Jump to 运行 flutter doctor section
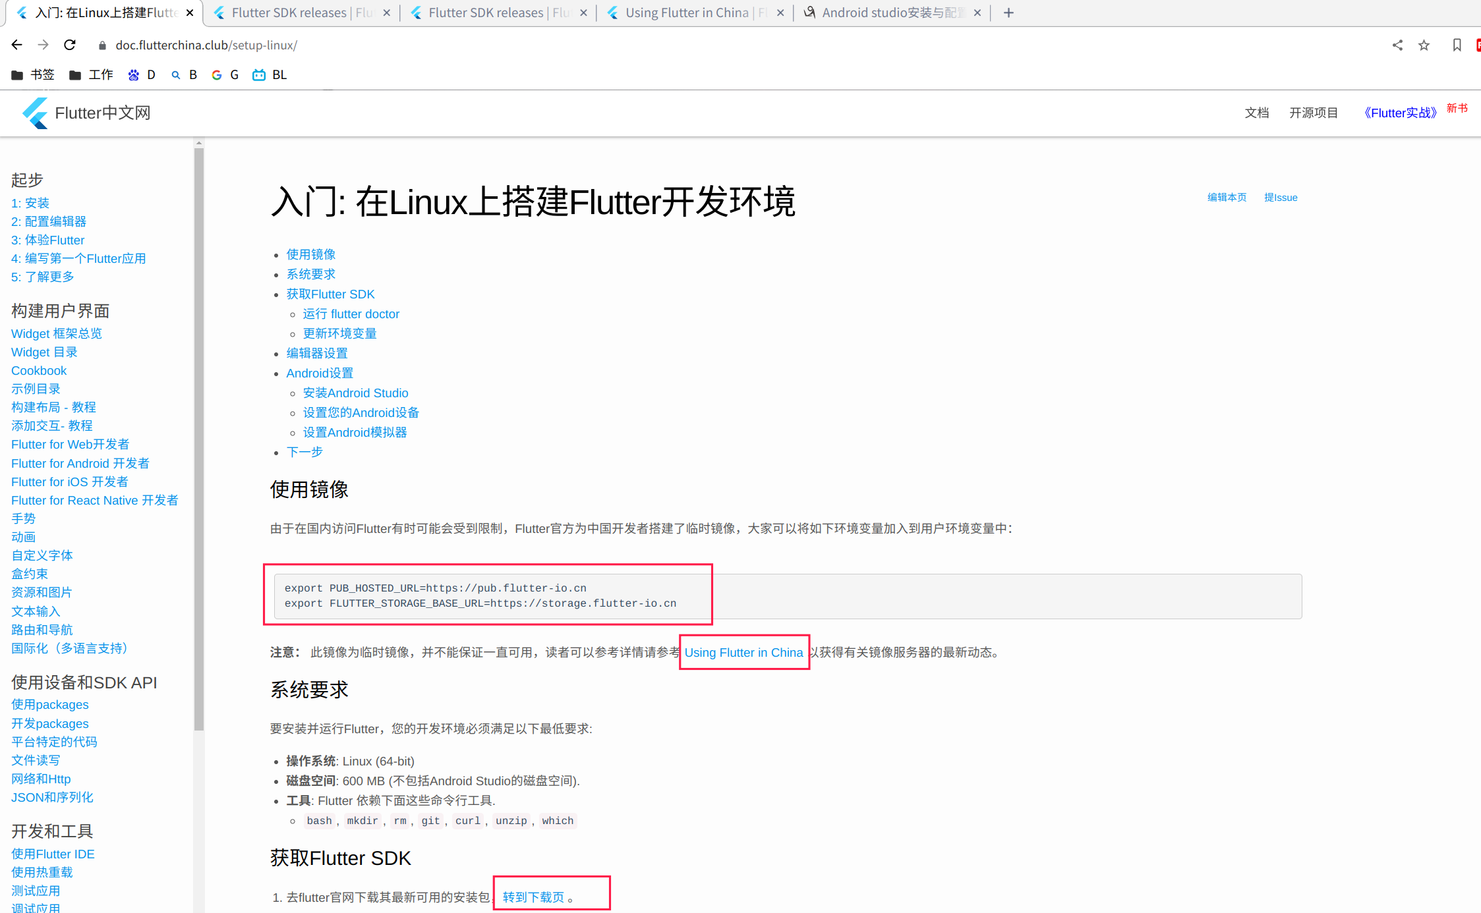 point(351,314)
